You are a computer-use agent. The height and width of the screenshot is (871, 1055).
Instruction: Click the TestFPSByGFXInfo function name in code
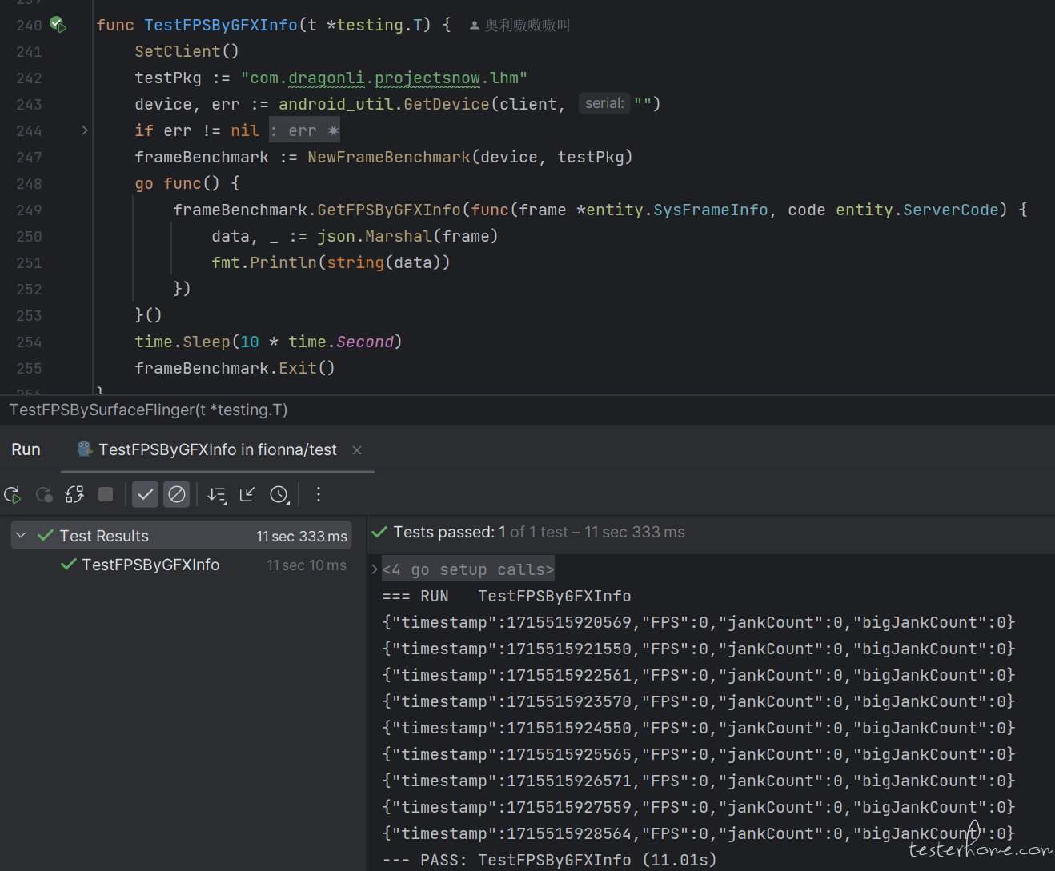(x=221, y=25)
